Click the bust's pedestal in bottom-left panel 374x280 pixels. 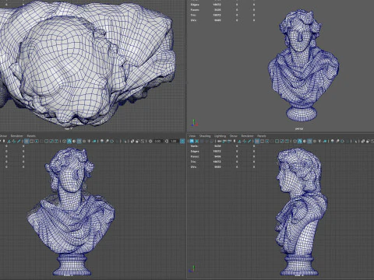point(72,264)
